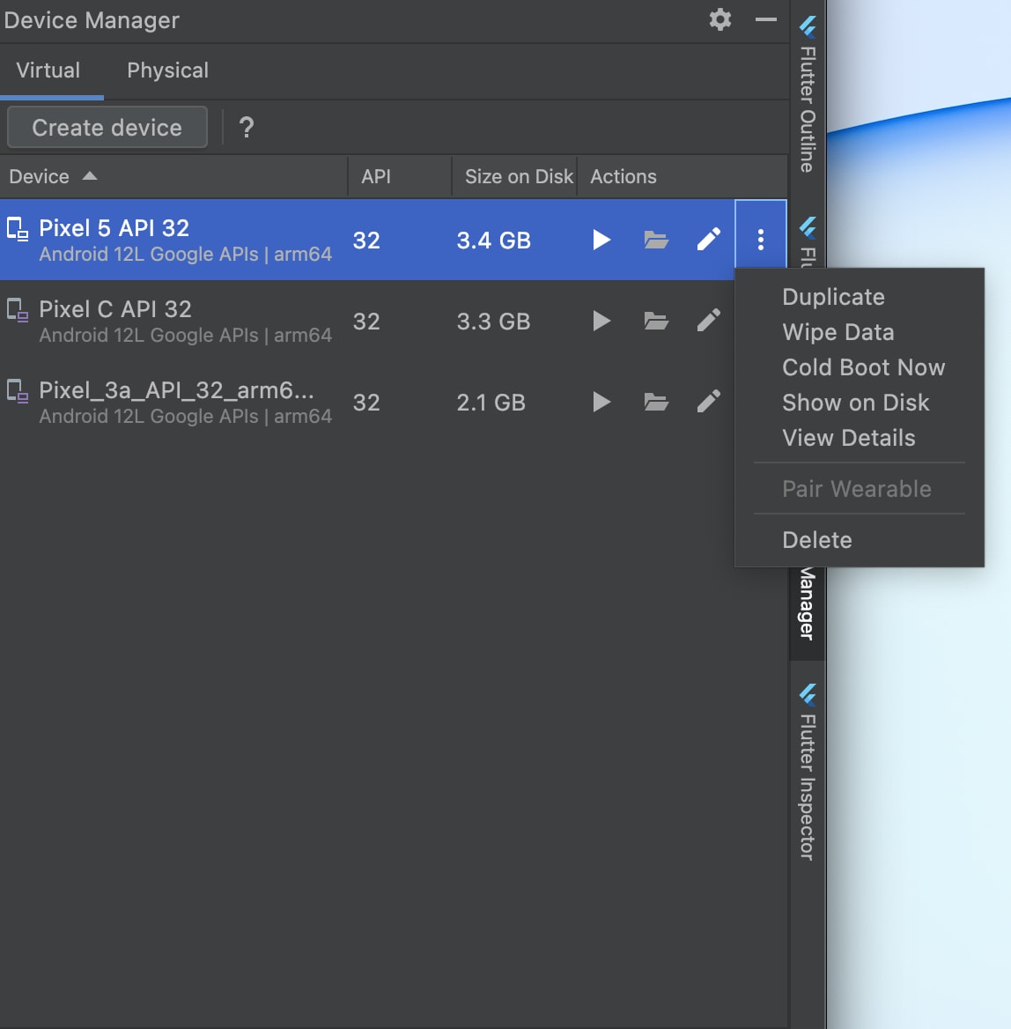
Task: Switch to the Virtual tab
Action: pyautogui.click(x=48, y=70)
